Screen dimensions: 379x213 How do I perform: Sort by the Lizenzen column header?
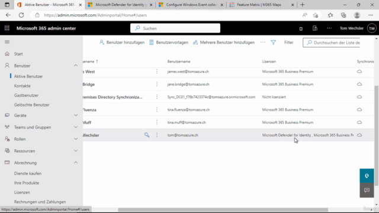coord(269,62)
